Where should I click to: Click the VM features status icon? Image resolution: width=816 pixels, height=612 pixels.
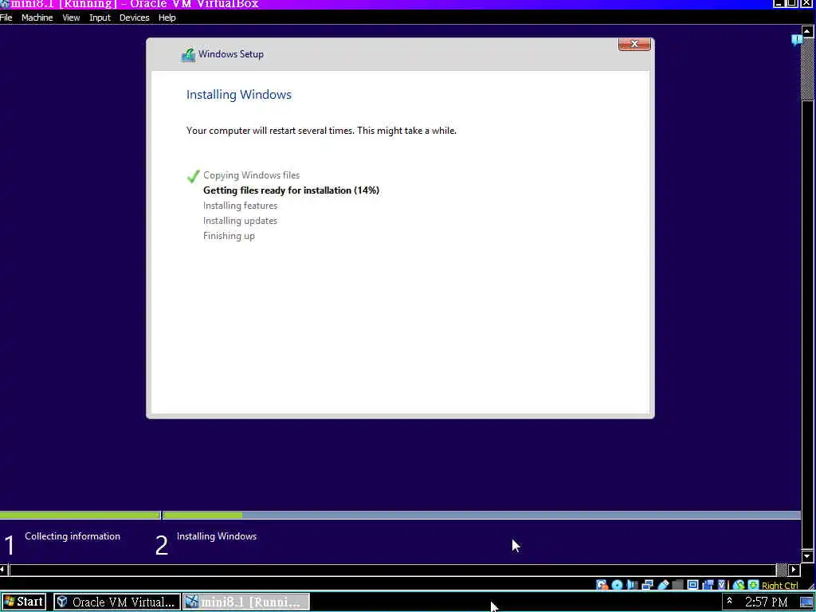coord(722,585)
